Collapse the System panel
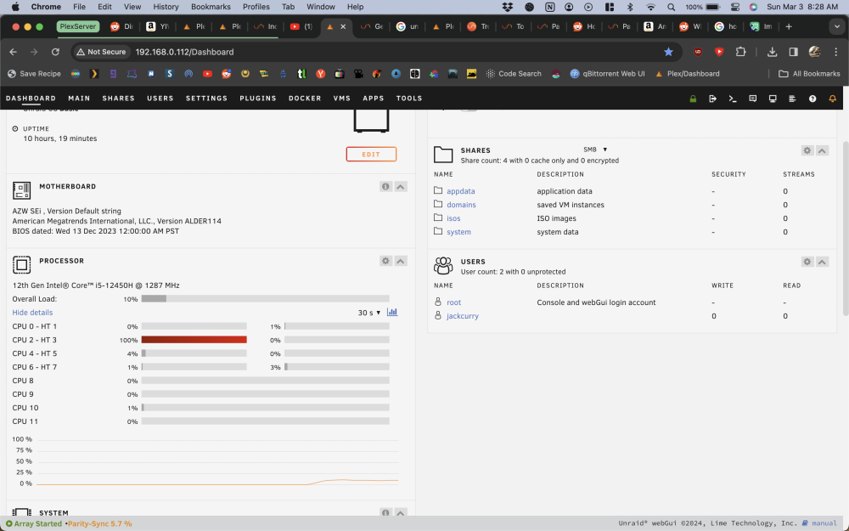Image resolution: width=849 pixels, height=531 pixels. pos(401,512)
